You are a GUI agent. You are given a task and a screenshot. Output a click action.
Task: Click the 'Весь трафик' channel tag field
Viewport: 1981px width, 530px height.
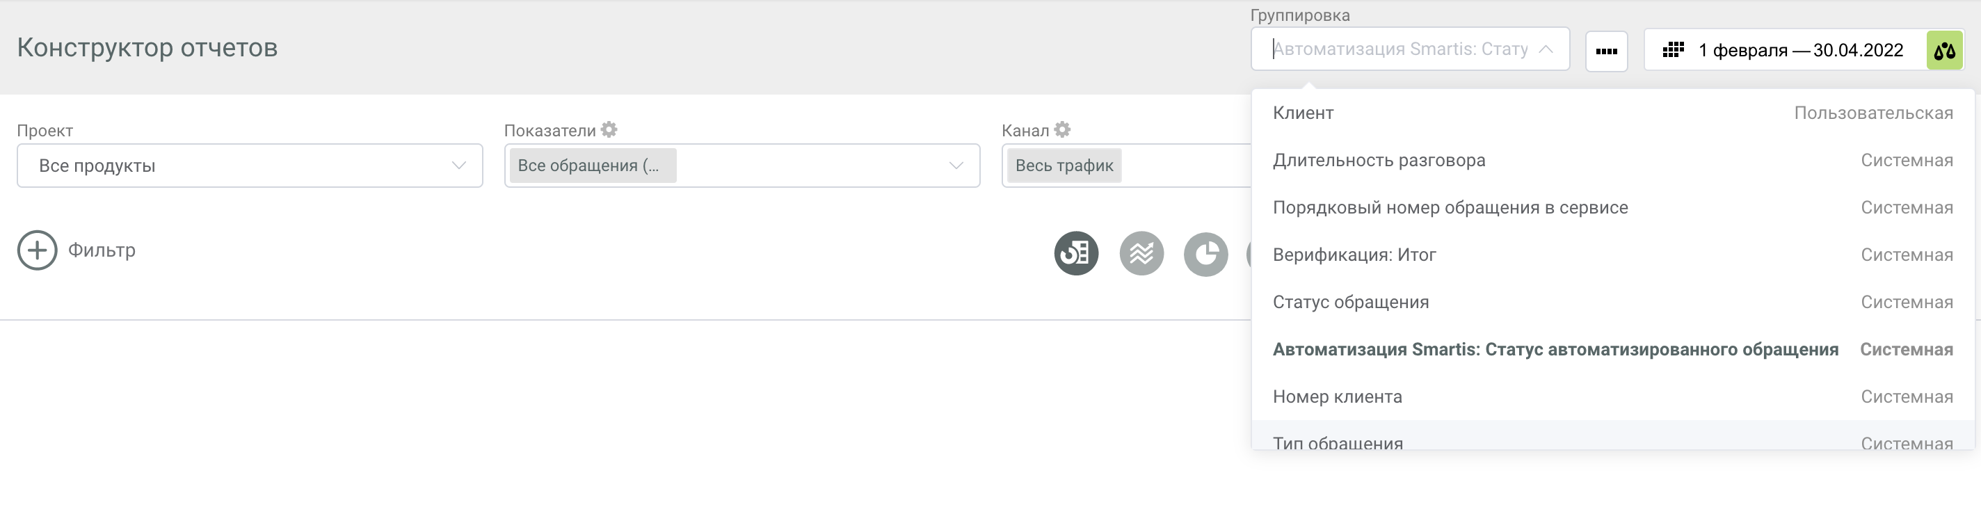(1064, 166)
